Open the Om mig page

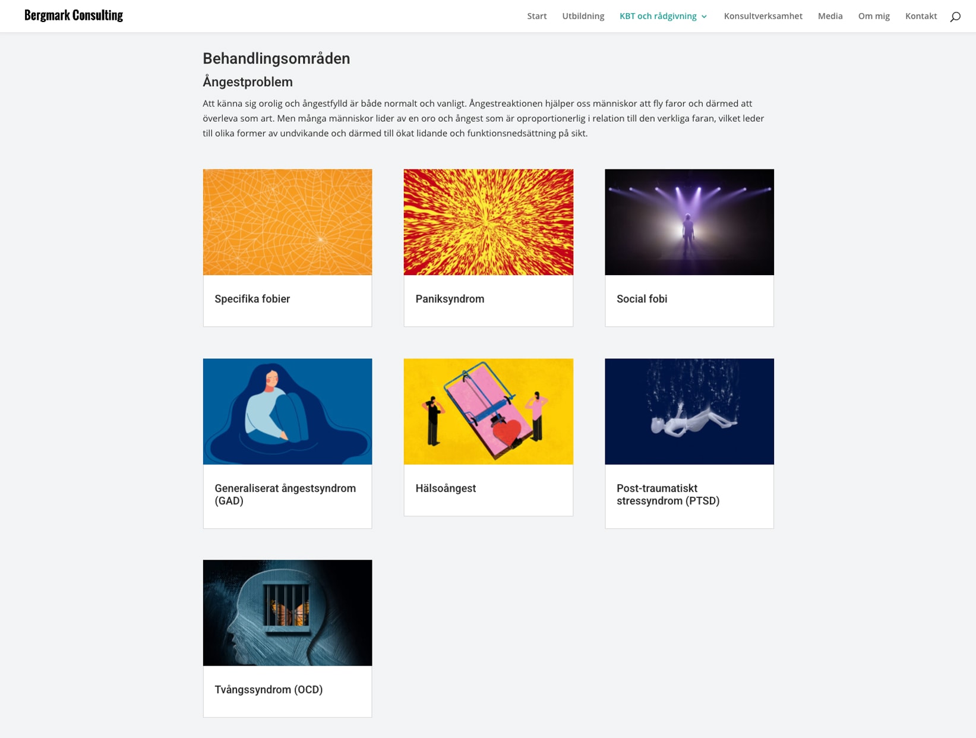click(x=873, y=16)
